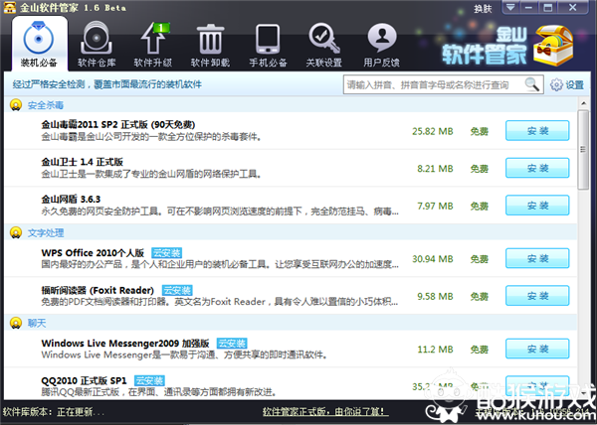Click the 30.94 MB size value
This screenshot has height=425, width=597.
point(433,259)
